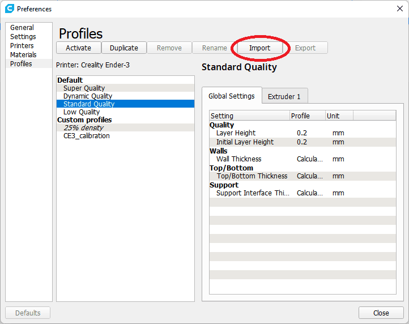
Task: Click the Close button
Action: (x=381, y=313)
